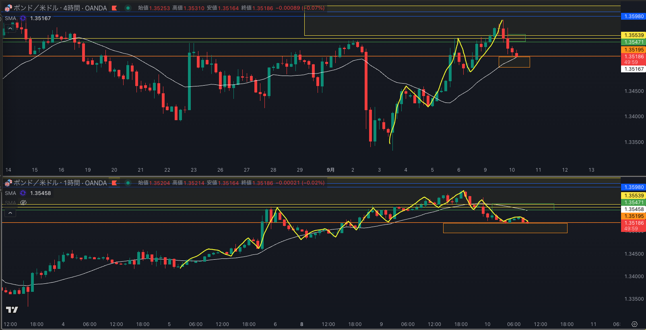
Task: Click the 1-hour chart high value 1.35214
Action: point(194,183)
